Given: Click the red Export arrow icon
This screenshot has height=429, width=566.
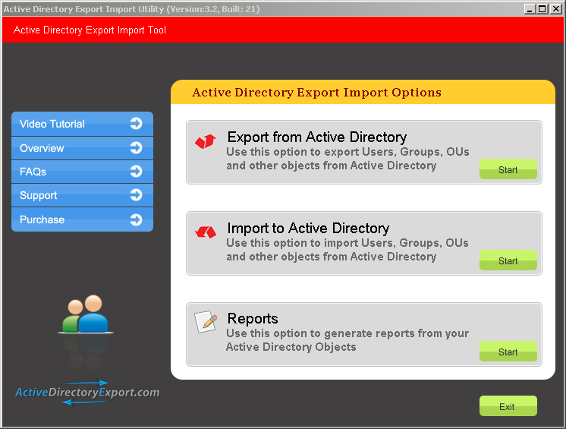Looking at the screenshot, I should click(x=206, y=141).
